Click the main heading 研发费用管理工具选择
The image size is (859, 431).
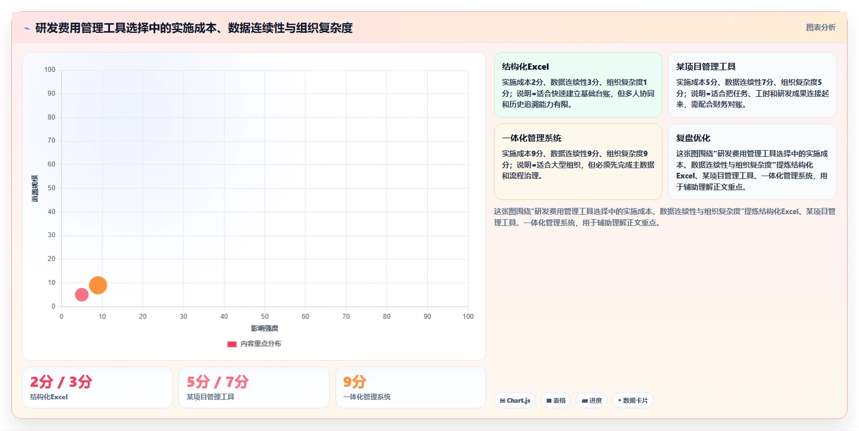coord(194,28)
